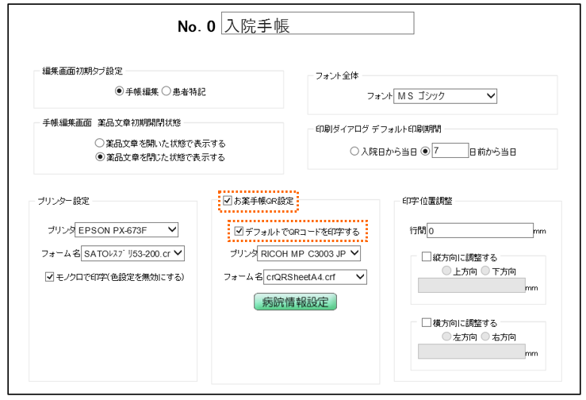Open the EPSON PX-673F printer dropdown
Viewport: 586px width, 400px height.
tap(128, 230)
